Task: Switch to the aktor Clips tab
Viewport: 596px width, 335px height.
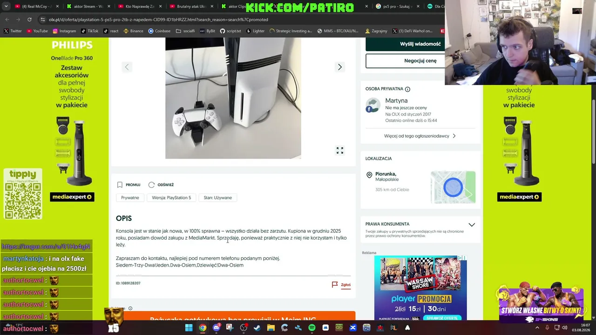Action: (233, 7)
